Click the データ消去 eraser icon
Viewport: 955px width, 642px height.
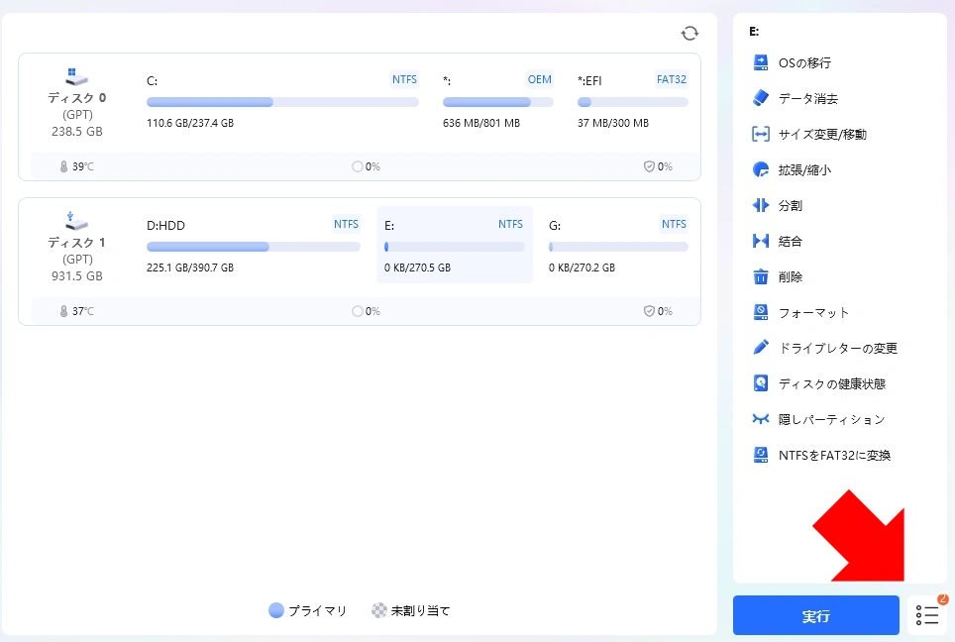[x=761, y=98]
